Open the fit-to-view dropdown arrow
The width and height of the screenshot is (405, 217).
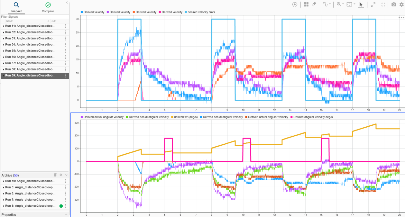pyautogui.click(x=354, y=5)
